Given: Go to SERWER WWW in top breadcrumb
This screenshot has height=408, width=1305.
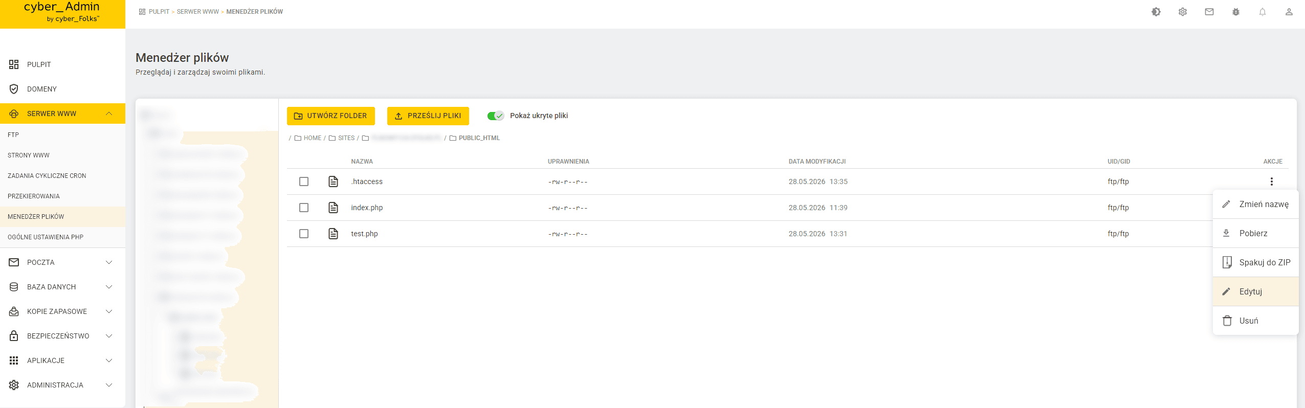Looking at the screenshot, I should point(198,12).
